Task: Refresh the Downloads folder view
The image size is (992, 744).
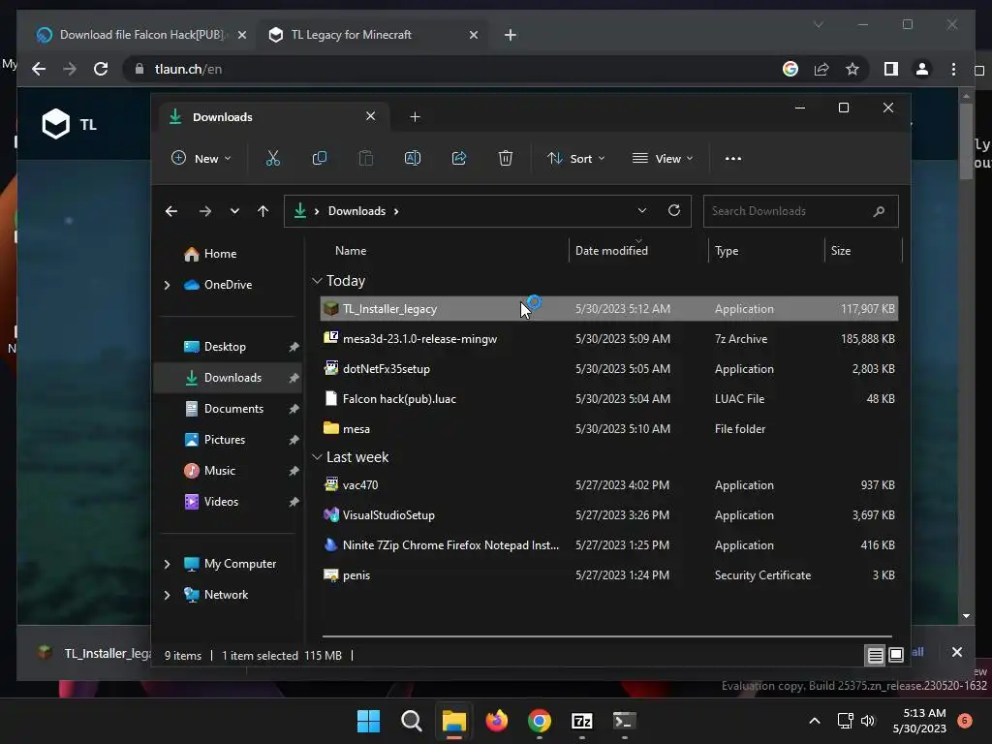Action: coord(674,210)
